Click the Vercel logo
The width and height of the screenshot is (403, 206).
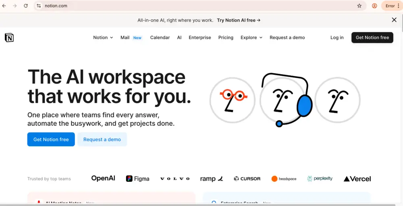357,179
